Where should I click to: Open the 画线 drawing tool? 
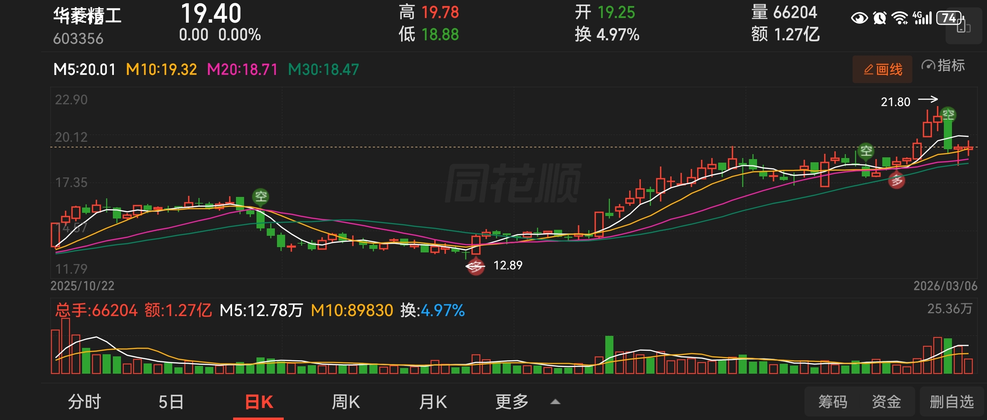tap(882, 69)
